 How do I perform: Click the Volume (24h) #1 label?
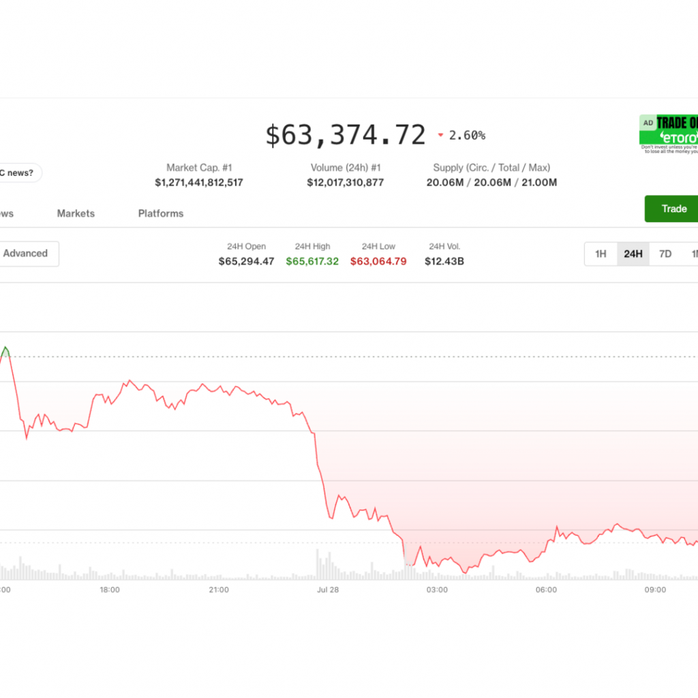(x=346, y=168)
